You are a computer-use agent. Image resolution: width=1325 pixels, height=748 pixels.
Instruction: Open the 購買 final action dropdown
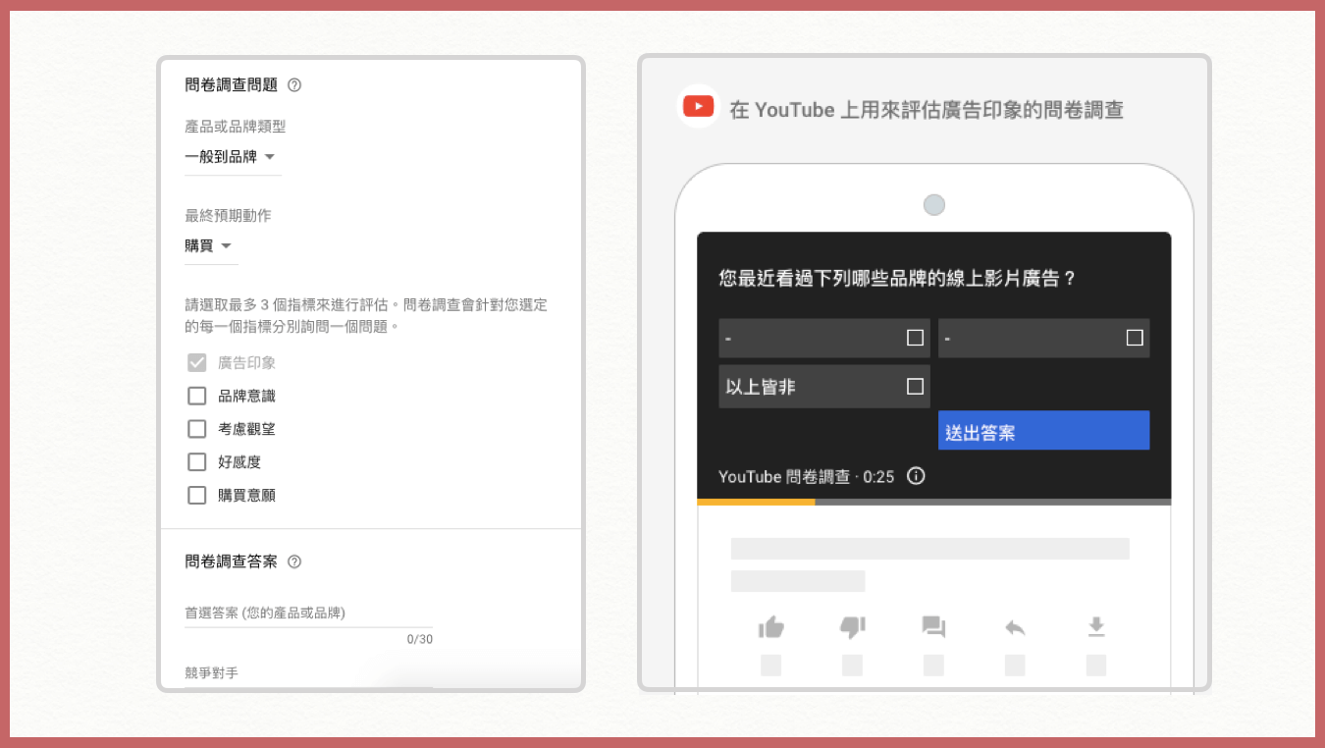pyautogui.click(x=209, y=246)
